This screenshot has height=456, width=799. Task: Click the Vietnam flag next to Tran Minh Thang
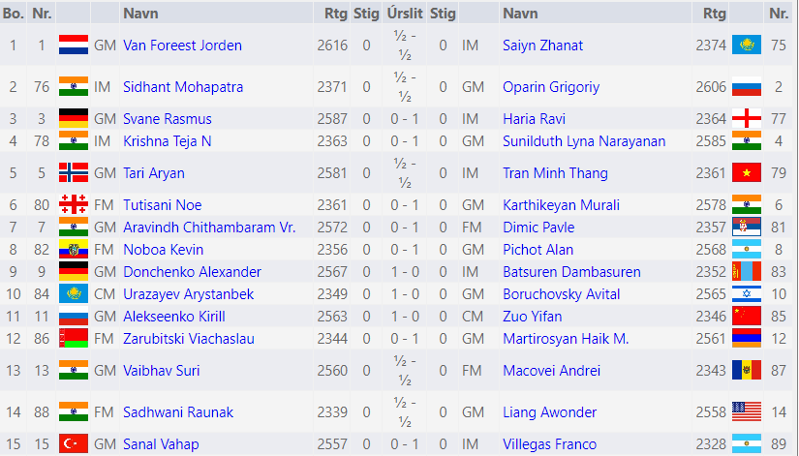point(746,173)
